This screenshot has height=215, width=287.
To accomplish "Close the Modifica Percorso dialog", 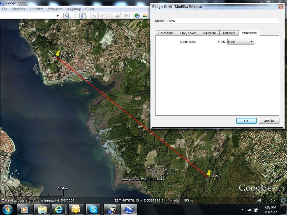I will 281,7.
